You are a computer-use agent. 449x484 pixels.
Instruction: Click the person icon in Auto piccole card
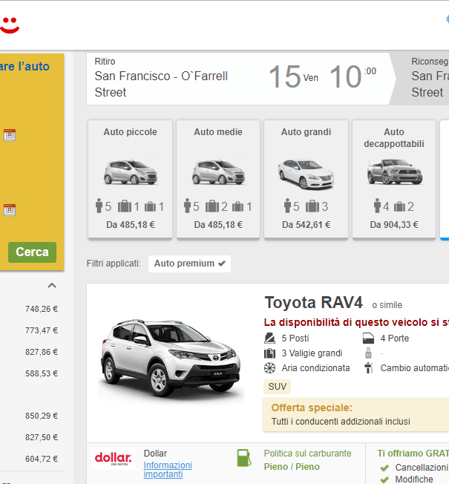(99, 206)
